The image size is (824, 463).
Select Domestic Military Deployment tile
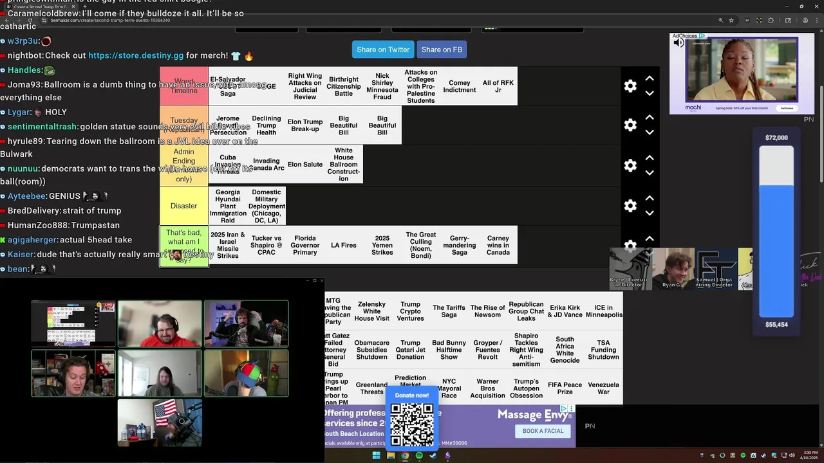click(267, 206)
